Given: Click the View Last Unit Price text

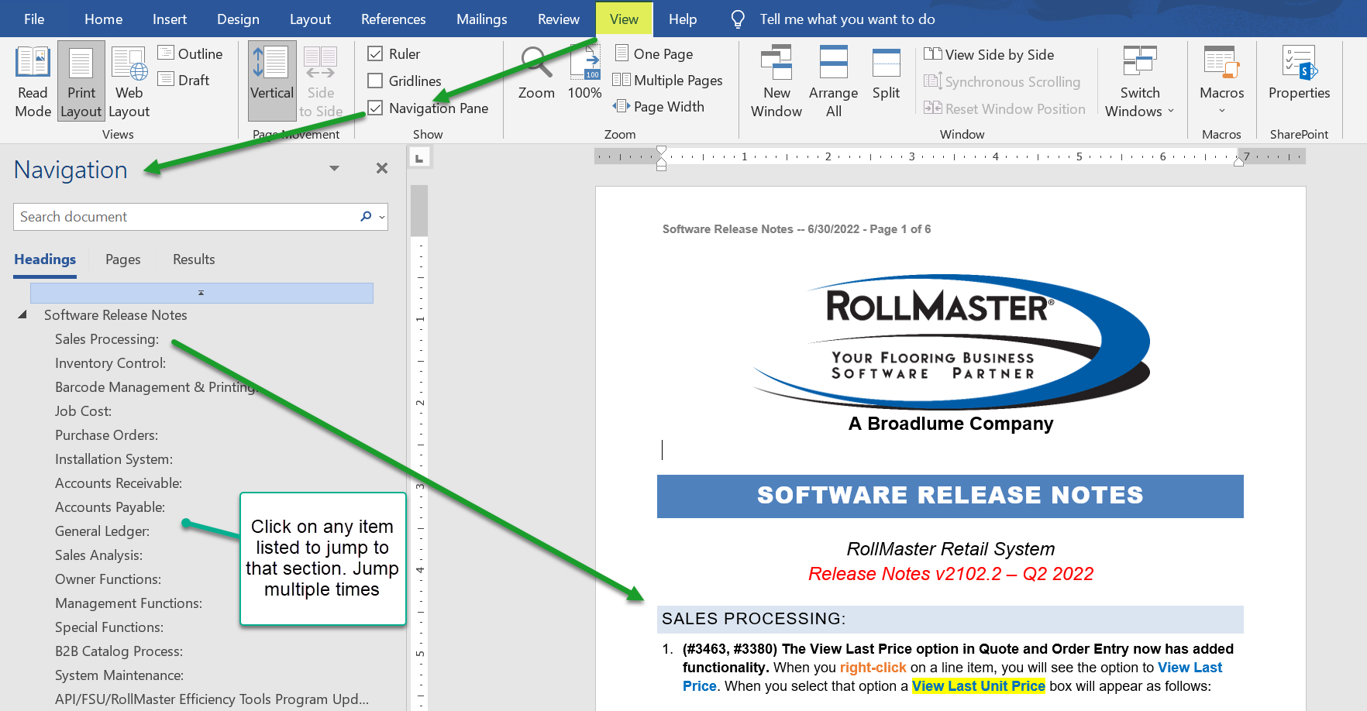Looking at the screenshot, I should (x=978, y=685).
